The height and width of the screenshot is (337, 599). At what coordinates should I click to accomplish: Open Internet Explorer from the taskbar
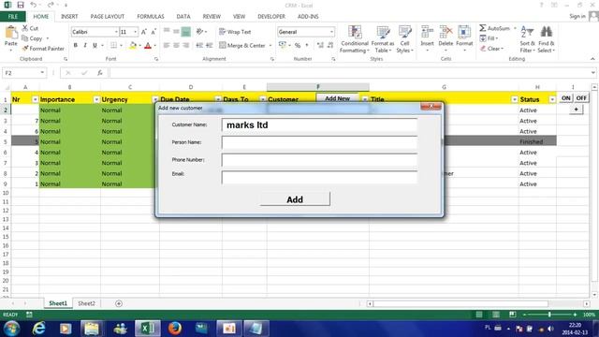(38, 329)
